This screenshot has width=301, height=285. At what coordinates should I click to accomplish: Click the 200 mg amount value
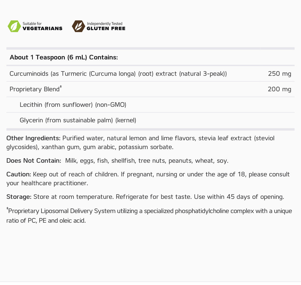[280, 89]
